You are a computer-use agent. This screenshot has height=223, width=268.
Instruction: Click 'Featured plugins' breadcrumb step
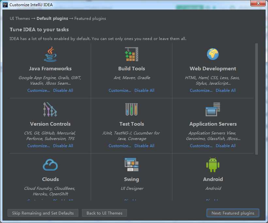[x=90, y=19]
